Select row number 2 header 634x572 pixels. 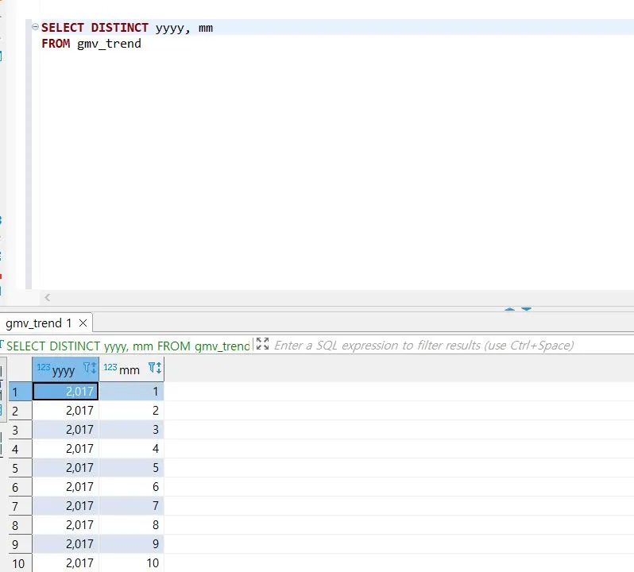20,411
